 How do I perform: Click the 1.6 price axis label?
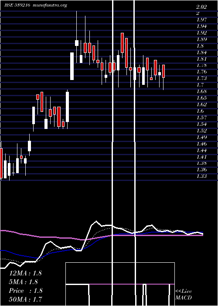[200, 111]
